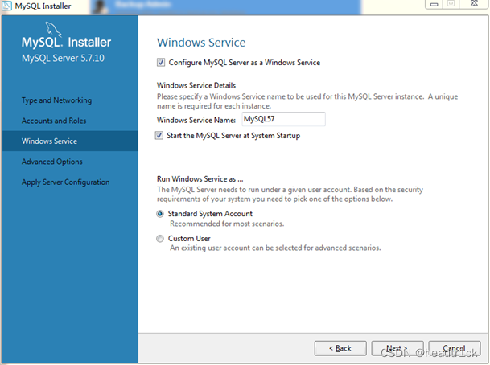Toggle Configure MySQL Server as a Windows Service checkbox
490x365 pixels.
(x=161, y=63)
